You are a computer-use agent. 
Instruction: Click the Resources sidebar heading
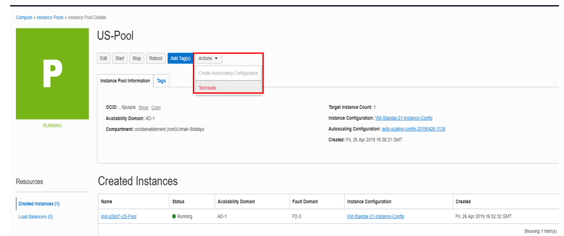[30, 182]
